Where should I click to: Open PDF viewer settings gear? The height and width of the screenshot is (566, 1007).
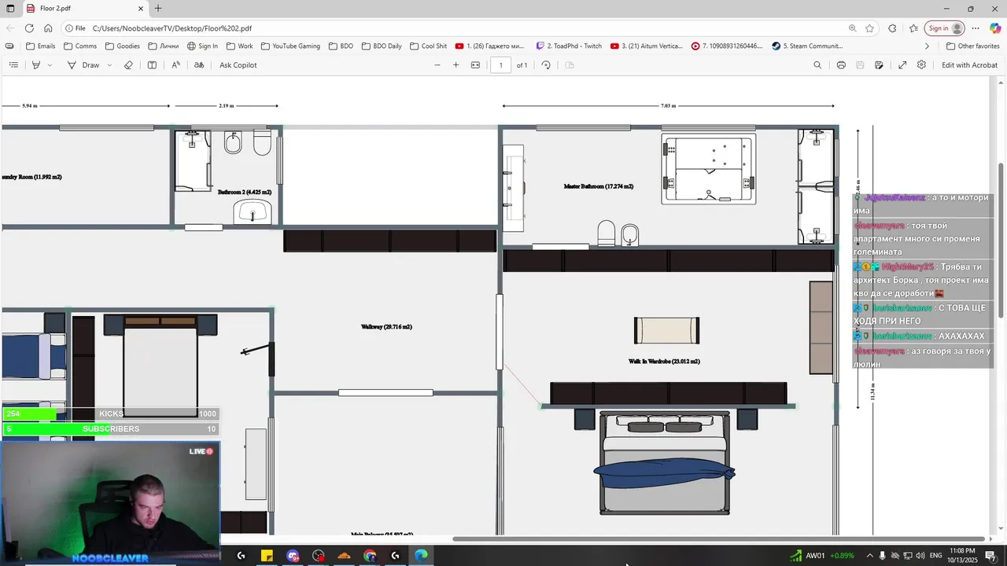click(921, 65)
